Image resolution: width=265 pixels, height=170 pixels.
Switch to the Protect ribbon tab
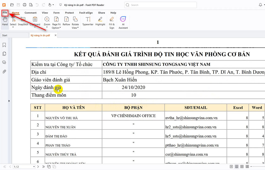point(69,13)
